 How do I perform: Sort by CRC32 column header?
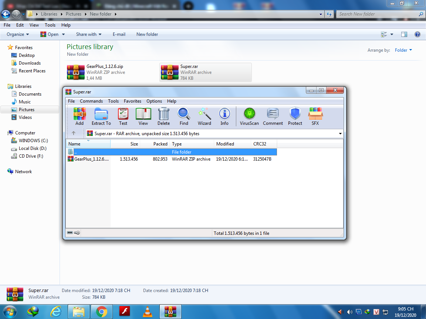click(264, 144)
